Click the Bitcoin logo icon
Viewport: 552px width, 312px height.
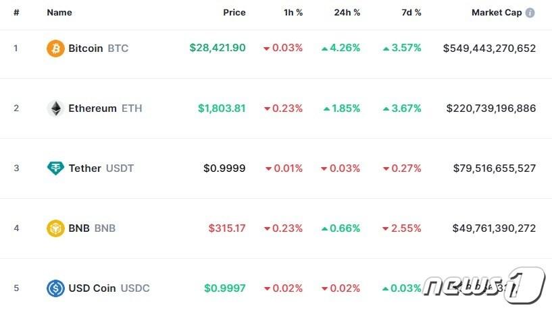[x=55, y=49]
